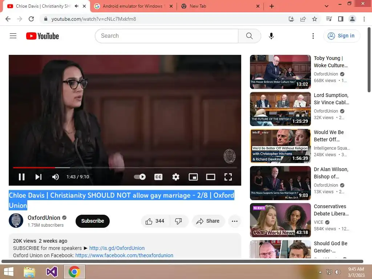This screenshot has height=279, width=372.
Task: Go to the YouTube home logo
Action: pyautogui.click(x=43, y=36)
